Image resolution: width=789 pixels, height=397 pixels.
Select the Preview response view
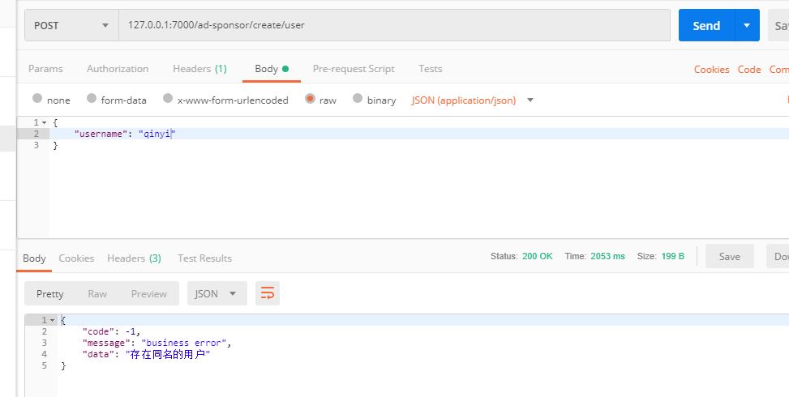coord(149,293)
